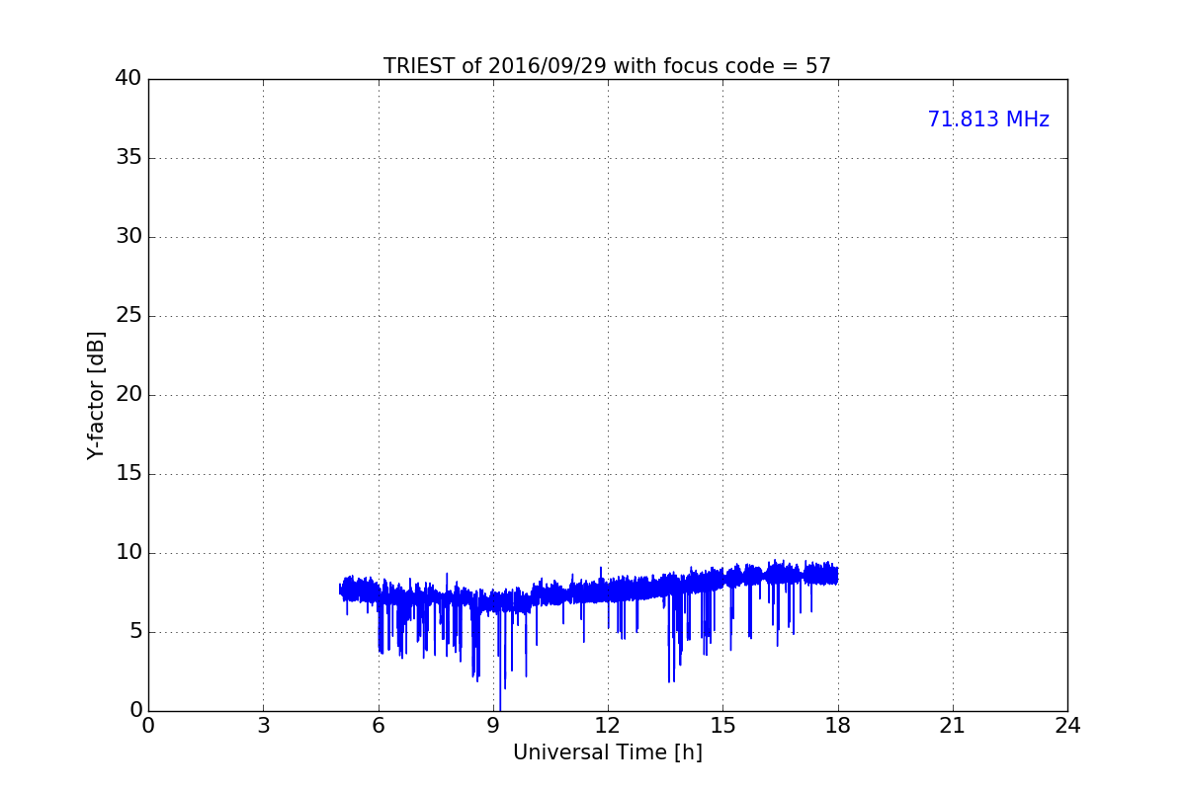Viewport: 1186px width, 790px height.
Task: Click the y-axis tick label '25'
Action: click(128, 316)
